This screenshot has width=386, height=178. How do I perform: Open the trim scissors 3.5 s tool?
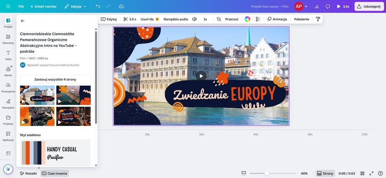tap(130, 19)
